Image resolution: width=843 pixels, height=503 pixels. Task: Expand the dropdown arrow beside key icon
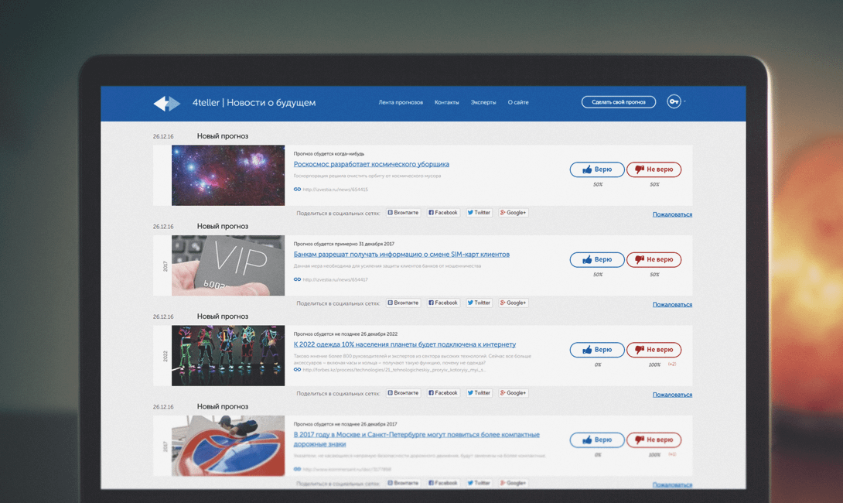684,101
